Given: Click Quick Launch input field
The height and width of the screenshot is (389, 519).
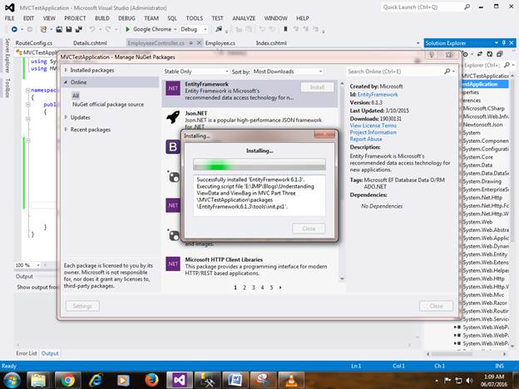Looking at the screenshot, I should 422,7.
